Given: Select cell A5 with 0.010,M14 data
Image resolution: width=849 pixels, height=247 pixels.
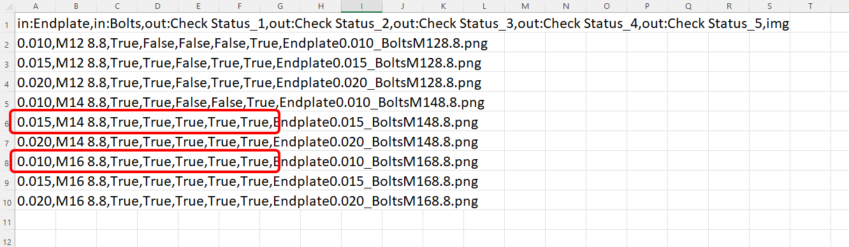Looking at the screenshot, I should click(35, 102).
